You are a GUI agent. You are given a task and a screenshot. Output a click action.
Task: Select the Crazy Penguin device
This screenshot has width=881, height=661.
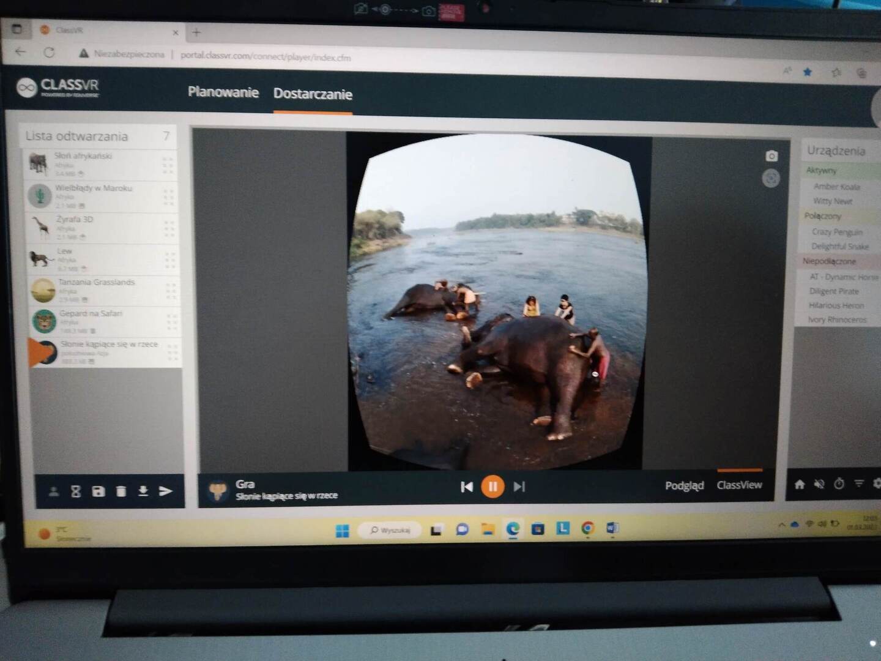(836, 232)
